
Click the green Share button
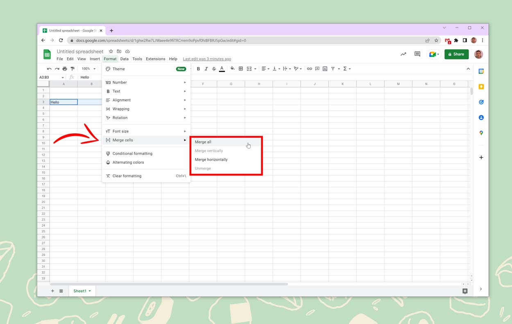point(456,54)
